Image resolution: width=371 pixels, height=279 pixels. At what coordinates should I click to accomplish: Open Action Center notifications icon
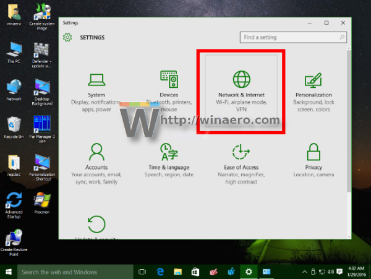(339, 272)
